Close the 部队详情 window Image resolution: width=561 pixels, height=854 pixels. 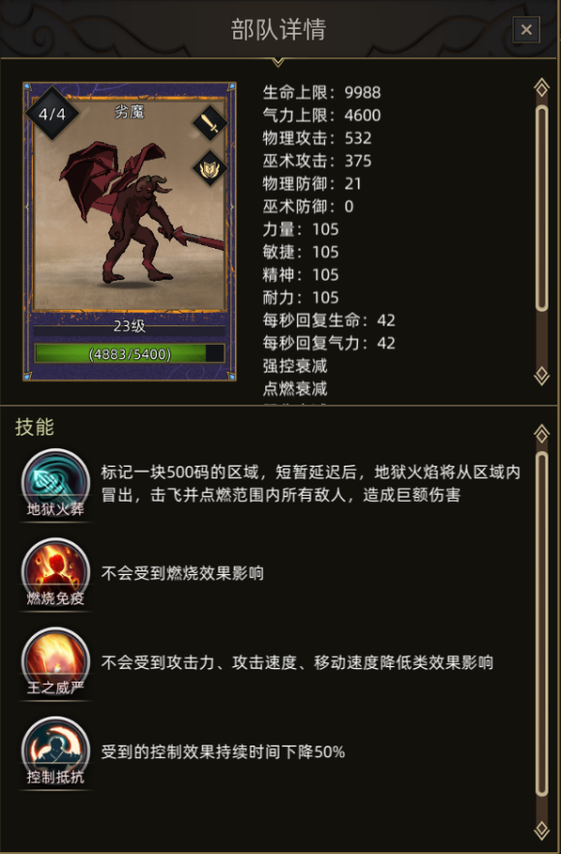pyautogui.click(x=526, y=29)
